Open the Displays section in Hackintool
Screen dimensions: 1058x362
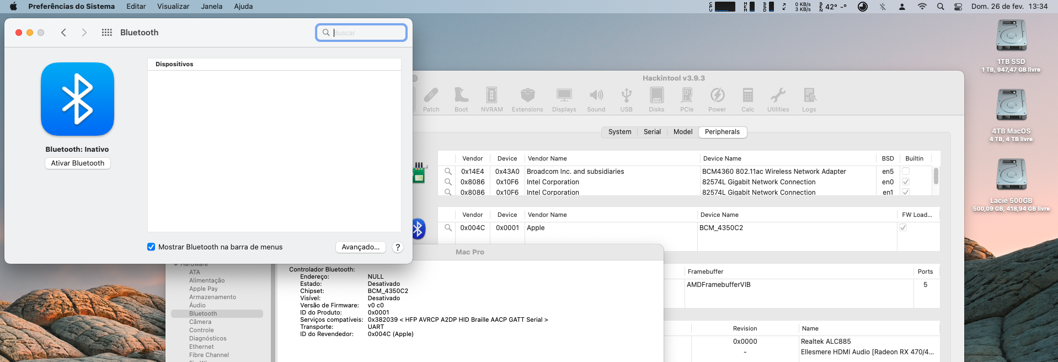pos(564,100)
